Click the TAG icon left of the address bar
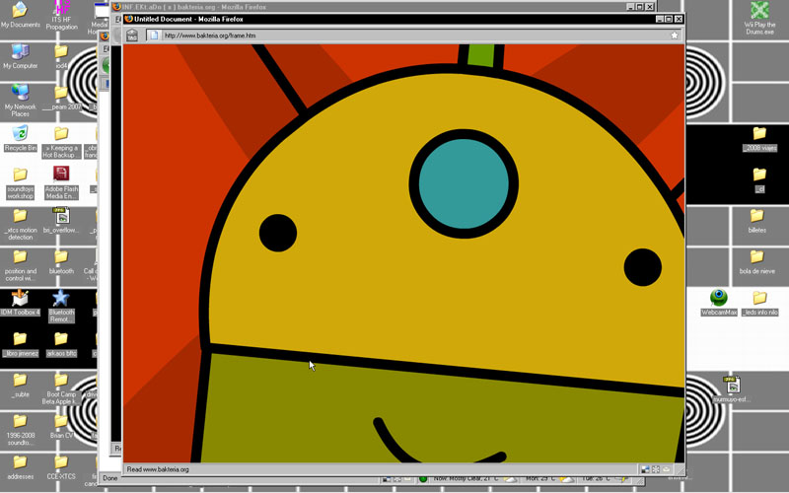Image resolution: width=789 pixels, height=493 pixels. point(131,35)
